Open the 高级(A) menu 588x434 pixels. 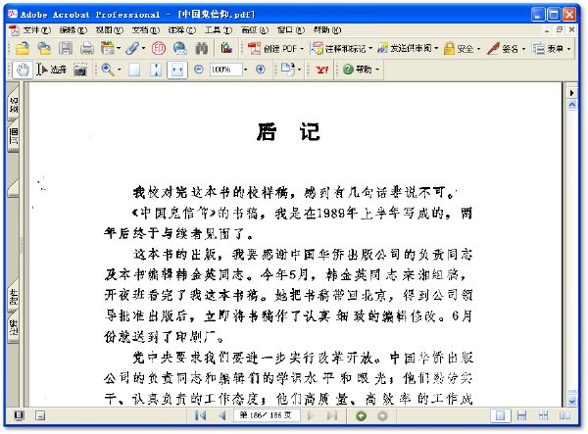255,29
